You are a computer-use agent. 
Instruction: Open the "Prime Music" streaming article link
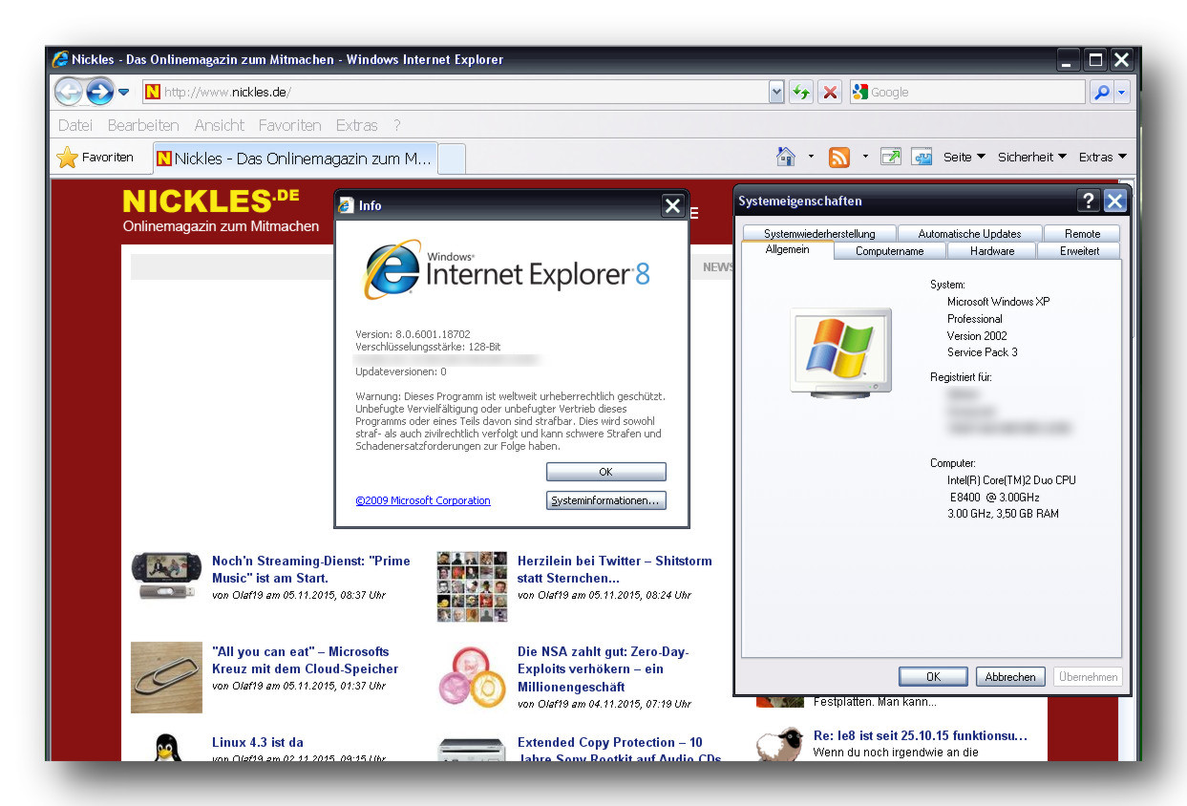[x=310, y=569]
